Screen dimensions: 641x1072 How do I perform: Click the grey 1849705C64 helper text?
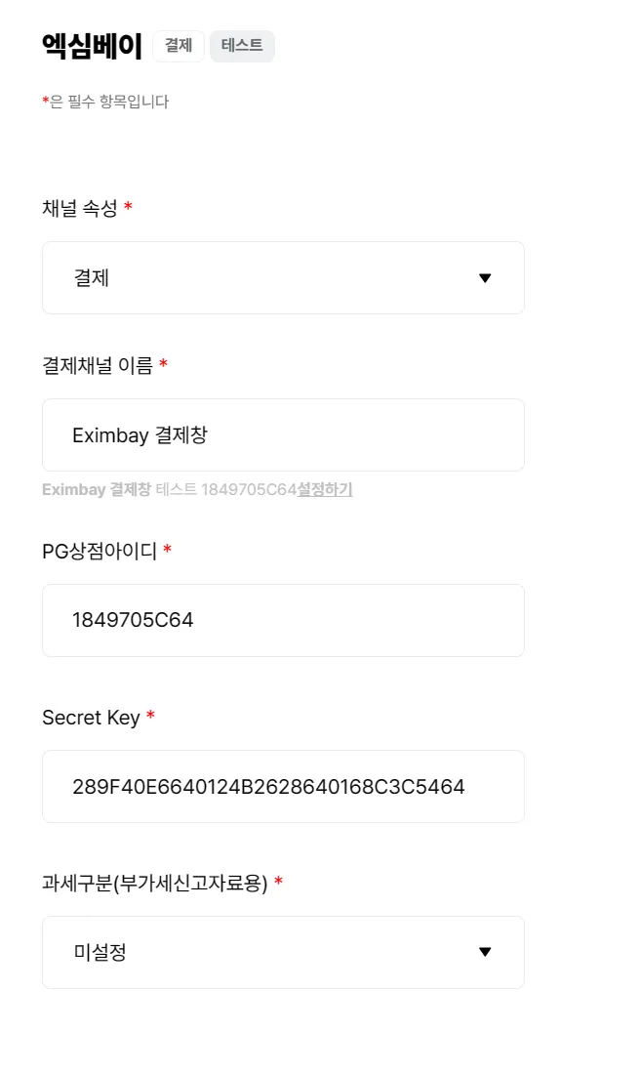pos(248,490)
